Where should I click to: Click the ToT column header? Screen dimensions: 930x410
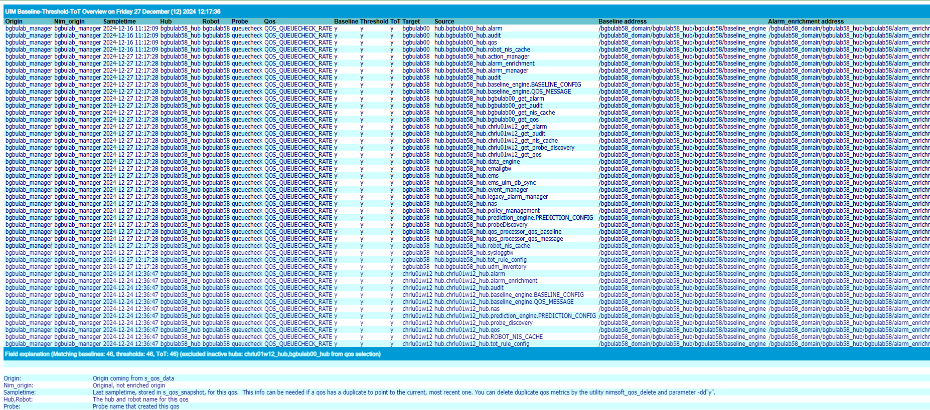point(395,22)
